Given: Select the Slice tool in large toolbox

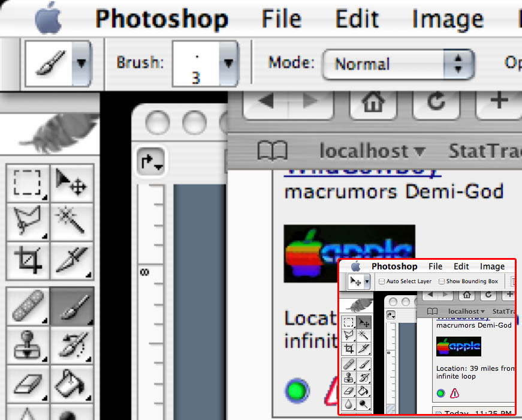Looking at the screenshot, I should pyautogui.click(x=71, y=260).
